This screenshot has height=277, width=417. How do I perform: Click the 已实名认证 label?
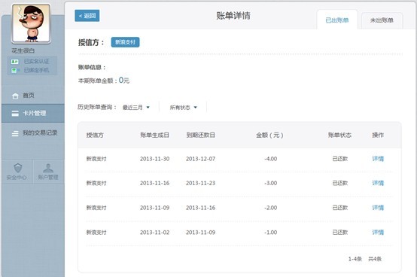tap(36, 62)
